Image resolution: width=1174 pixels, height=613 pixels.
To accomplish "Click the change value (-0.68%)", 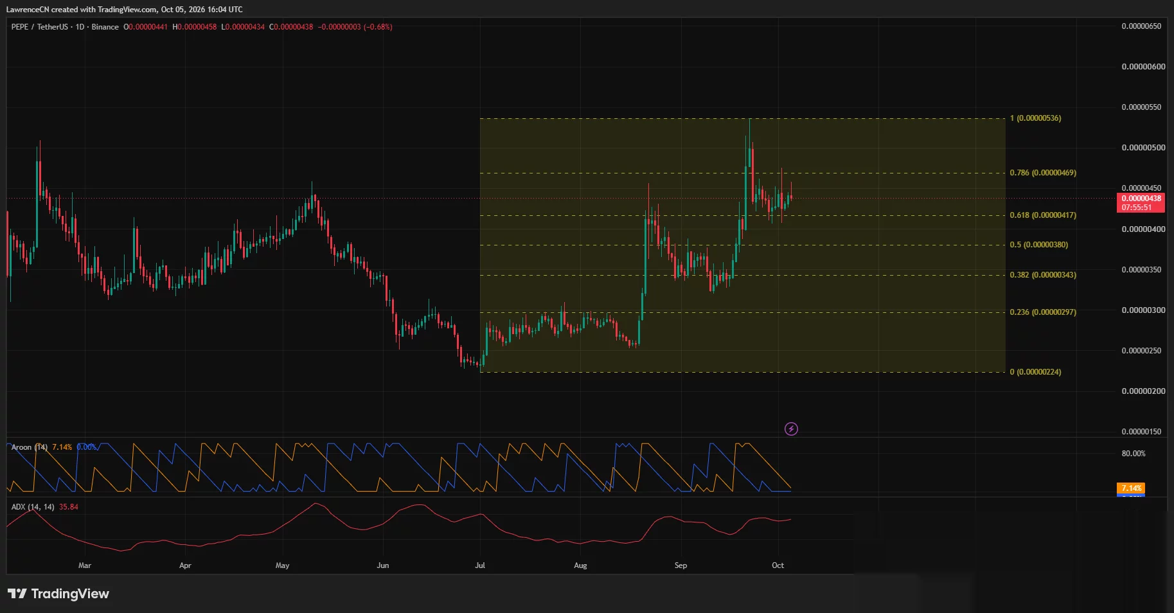I will (x=378, y=27).
